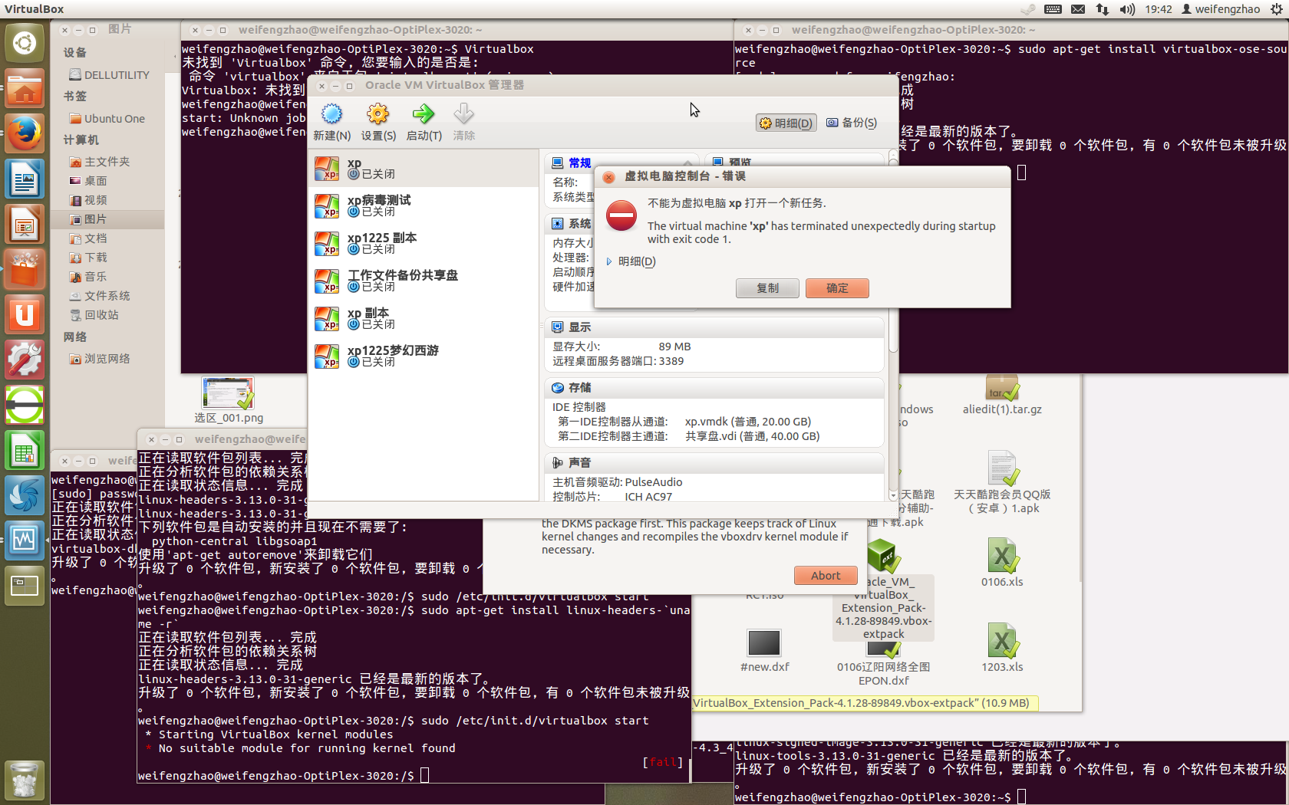1289x805 pixels.
Task: Open Ubuntu Software Center launcher icon
Action: 25,270
